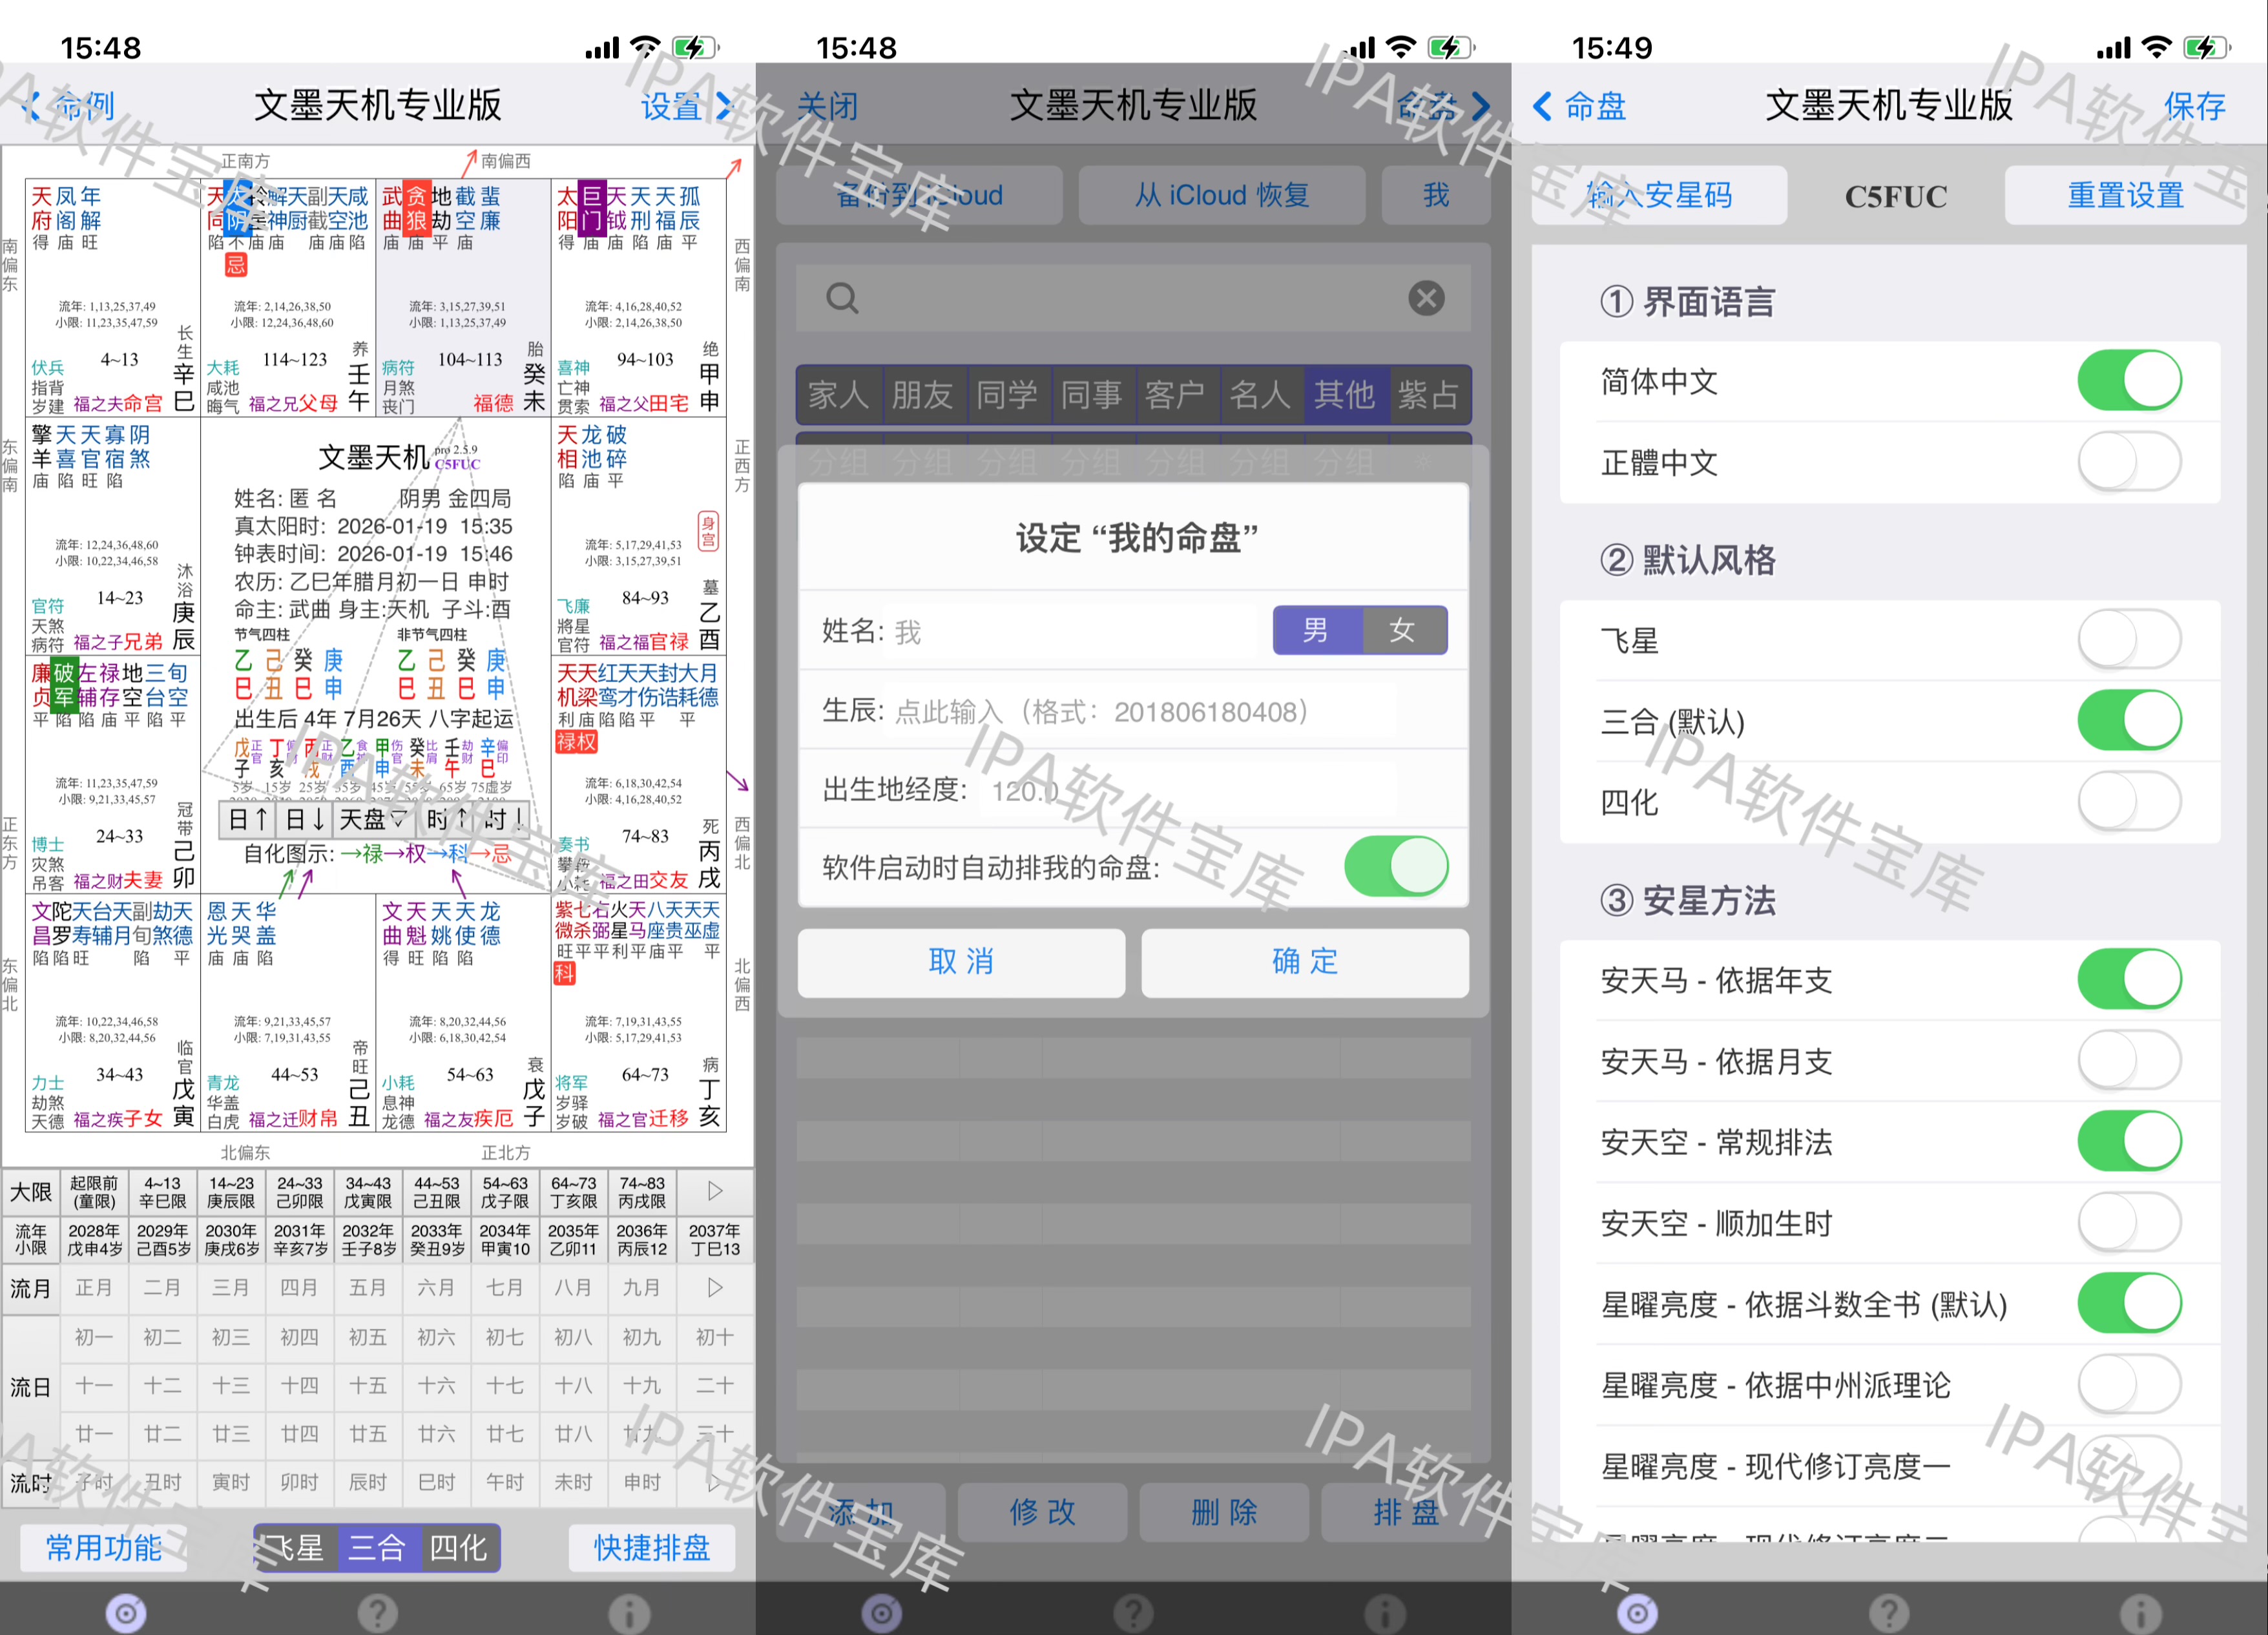Tap 日↑ to increase the chart day
Image resolution: width=2268 pixels, height=1635 pixels.
[x=246, y=819]
